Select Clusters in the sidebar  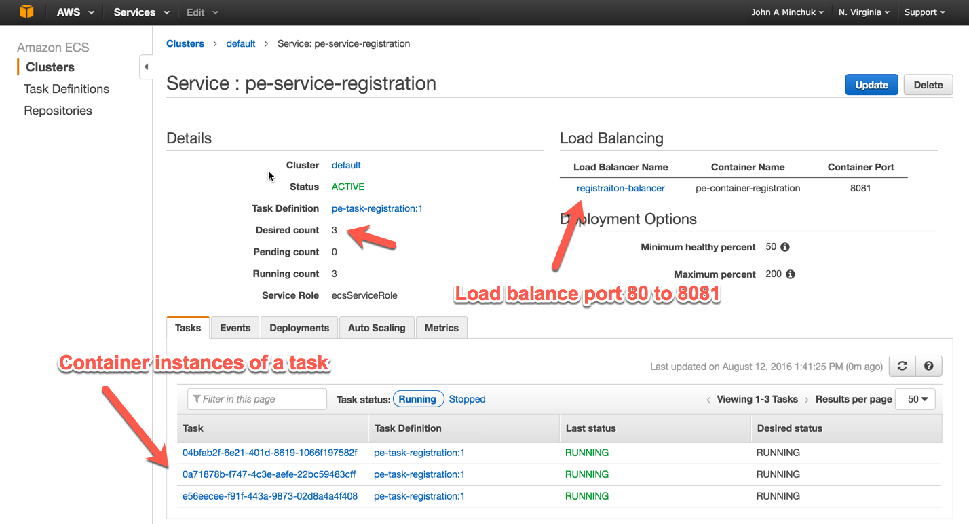point(50,67)
